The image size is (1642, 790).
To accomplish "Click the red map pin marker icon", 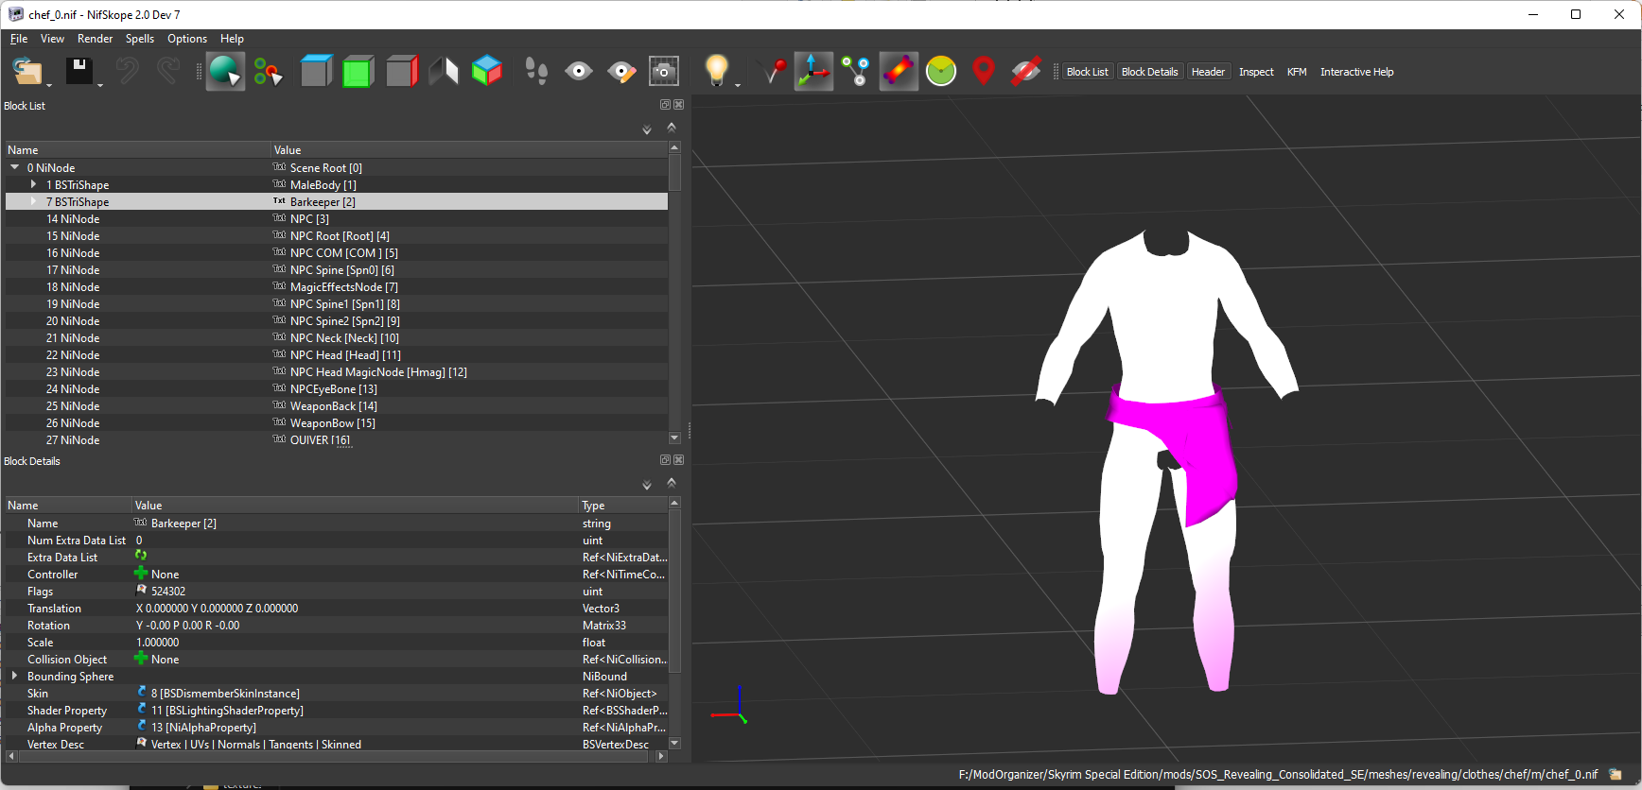I will 984,72.
